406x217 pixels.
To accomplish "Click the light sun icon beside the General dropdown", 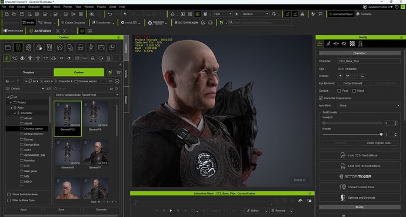I will pyautogui.click(x=237, y=14).
